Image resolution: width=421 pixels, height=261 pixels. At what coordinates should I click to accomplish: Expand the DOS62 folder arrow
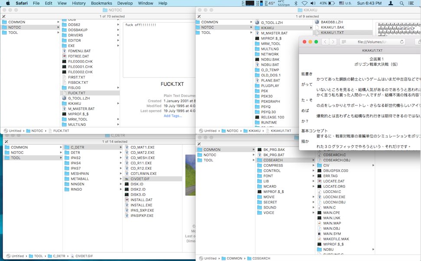coord(118,25)
